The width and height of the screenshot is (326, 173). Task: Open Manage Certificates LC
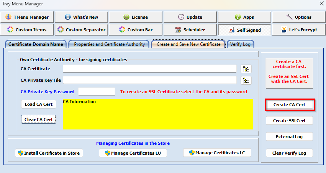pos(217,153)
